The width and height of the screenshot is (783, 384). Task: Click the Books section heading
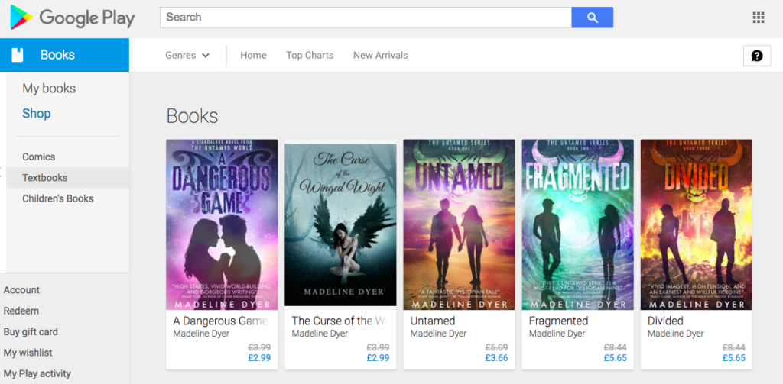pos(192,116)
